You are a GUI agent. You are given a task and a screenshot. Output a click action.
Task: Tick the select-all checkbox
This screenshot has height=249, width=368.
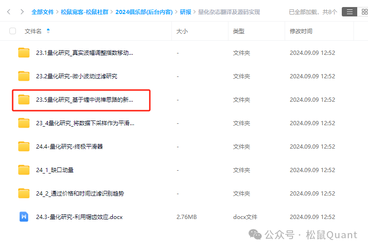pyautogui.click(x=13, y=31)
